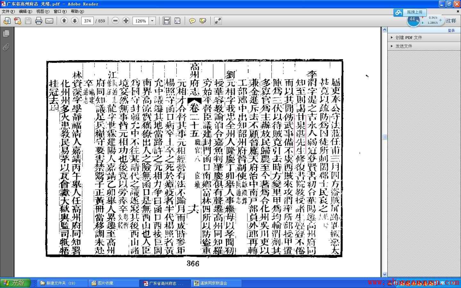Click the vertical scrollbar thumb
This screenshot has height=288, width=461.
(x=384, y=137)
